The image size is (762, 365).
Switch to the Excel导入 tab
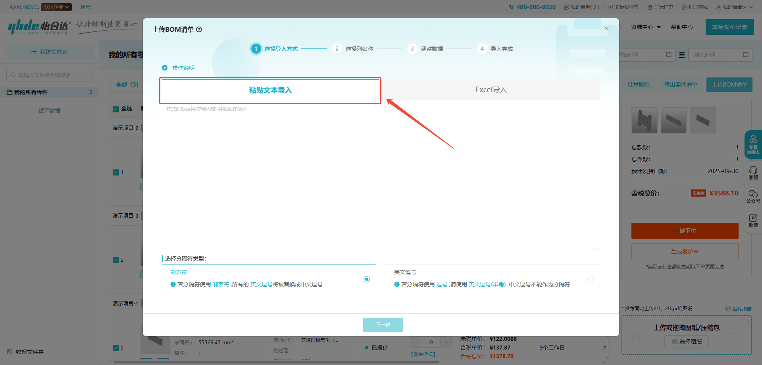click(x=491, y=90)
